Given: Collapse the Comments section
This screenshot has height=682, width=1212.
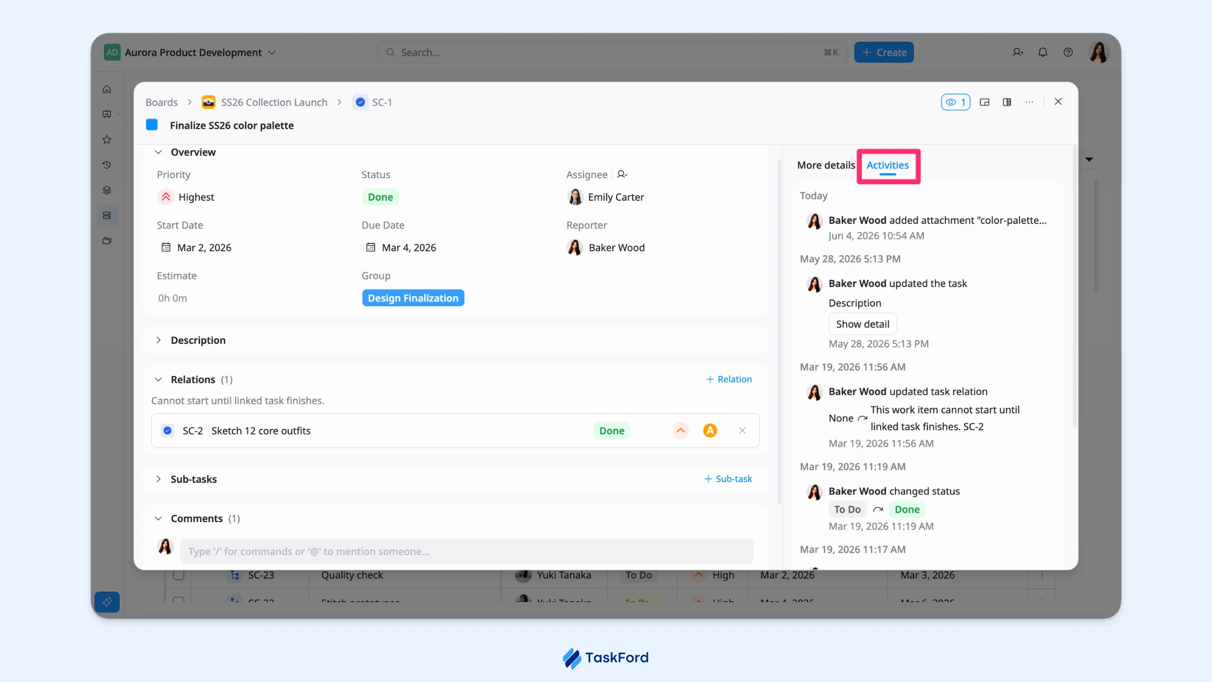Looking at the screenshot, I should [158, 518].
